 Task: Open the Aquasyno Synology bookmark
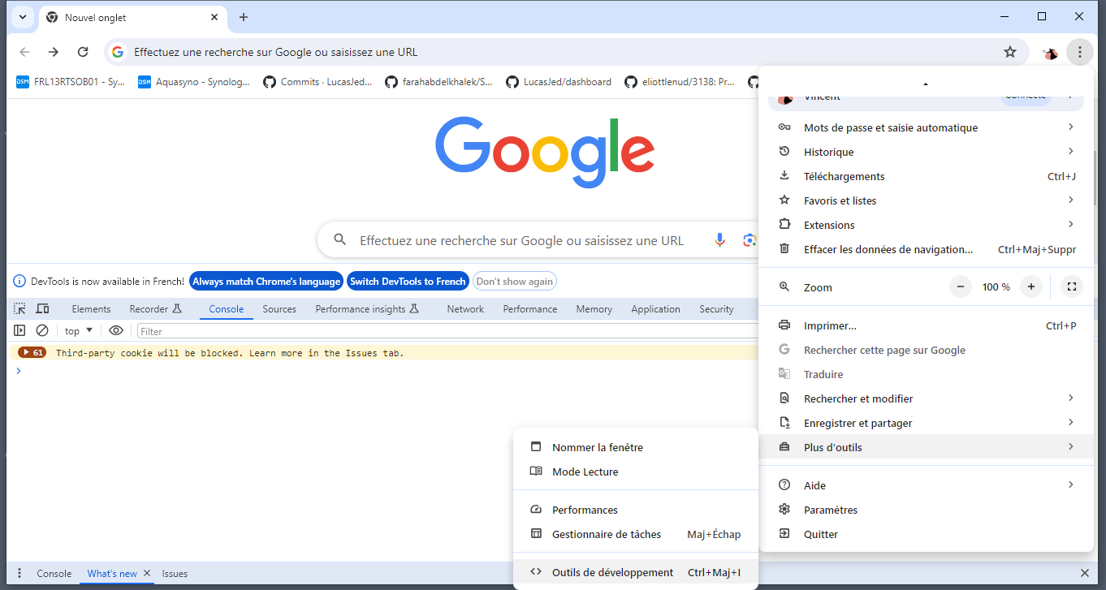pos(194,82)
